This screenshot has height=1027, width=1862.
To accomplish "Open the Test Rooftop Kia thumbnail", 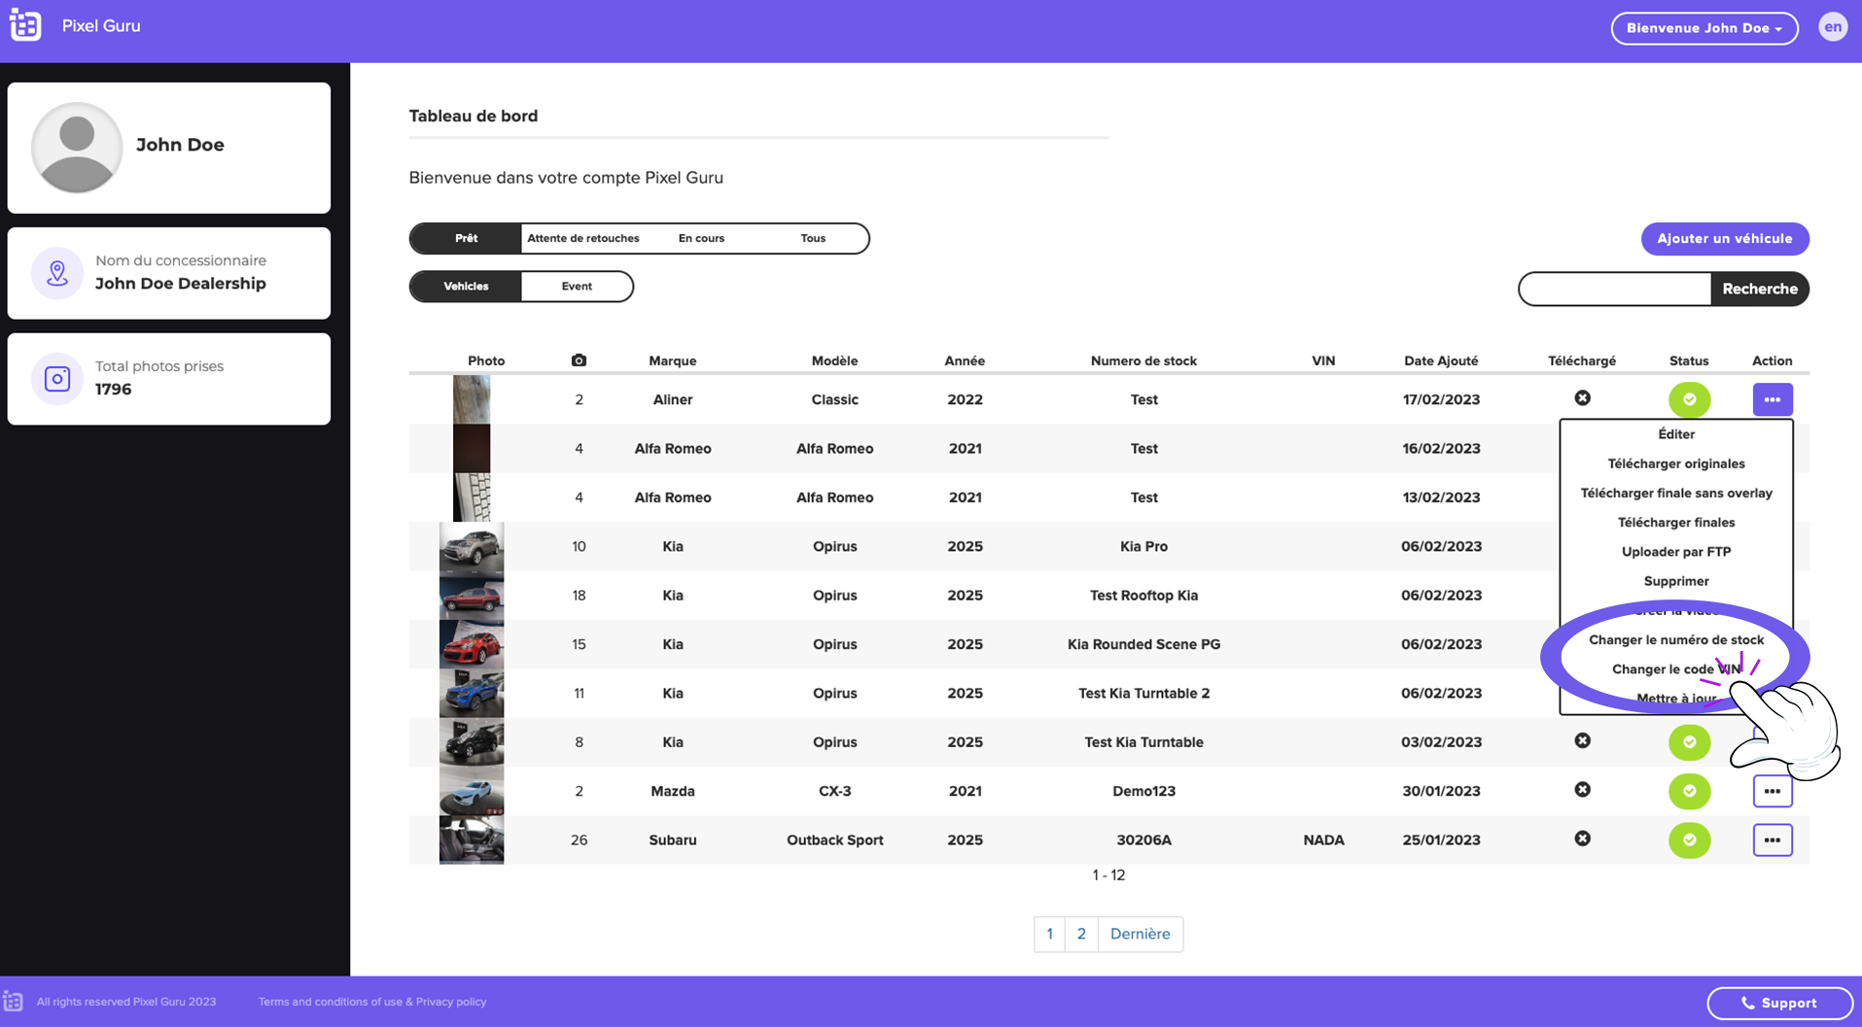I will pyautogui.click(x=472, y=596).
